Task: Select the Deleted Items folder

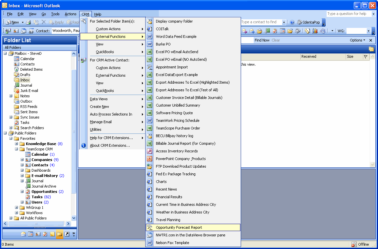Action: click(x=31, y=69)
